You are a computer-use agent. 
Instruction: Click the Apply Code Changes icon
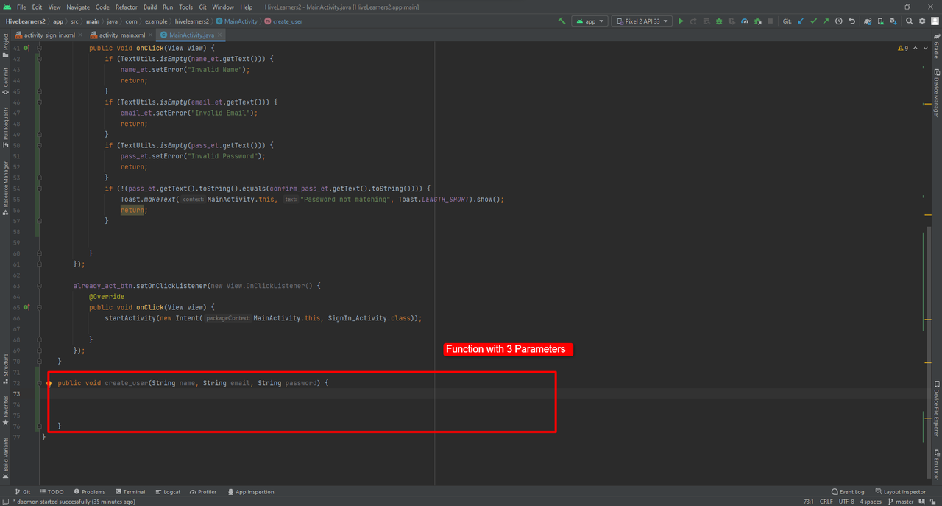coord(706,21)
